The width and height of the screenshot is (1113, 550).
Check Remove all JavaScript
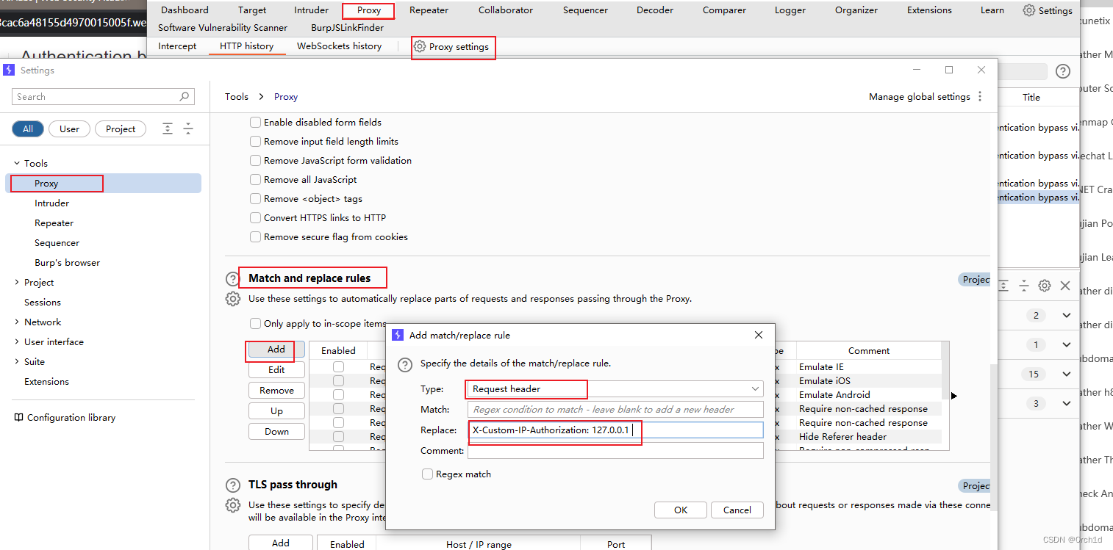(x=256, y=180)
